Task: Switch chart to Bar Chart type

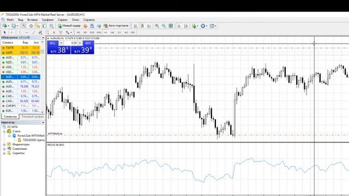Action: (135, 26)
